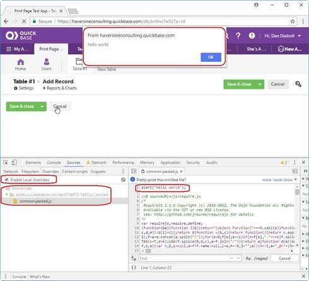The height and width of the screenshot is (281, 309).
Task: Click the search magnifier icon
Action: tap(298, 84)
